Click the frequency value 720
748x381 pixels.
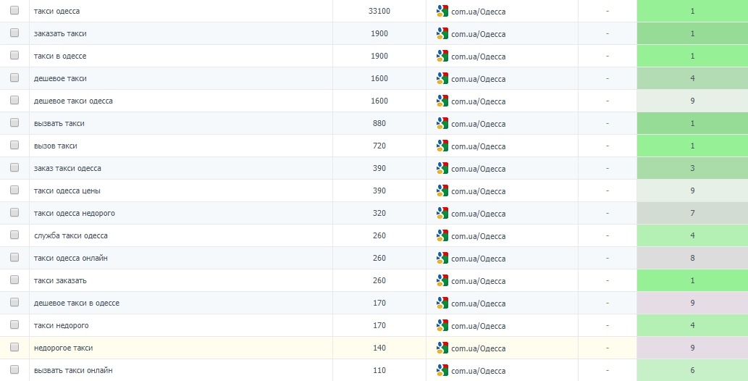(379, 146)
